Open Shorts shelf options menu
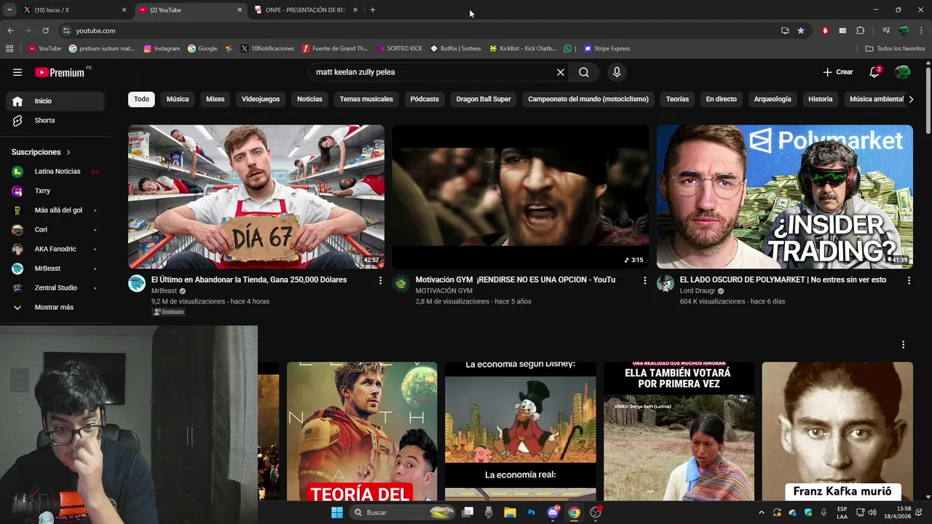 pos(903,344)
